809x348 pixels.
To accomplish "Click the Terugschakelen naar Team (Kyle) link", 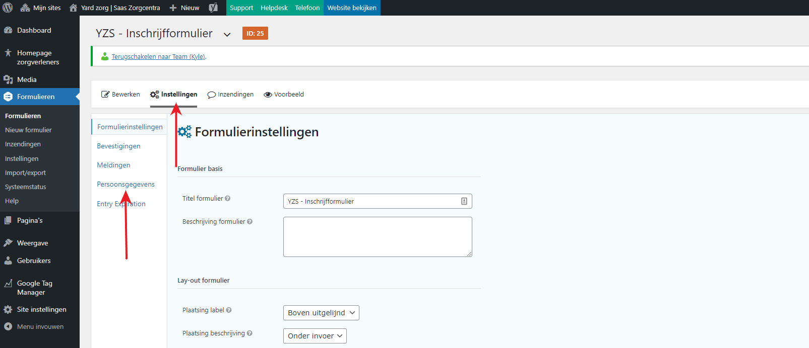I will [158, 57].
